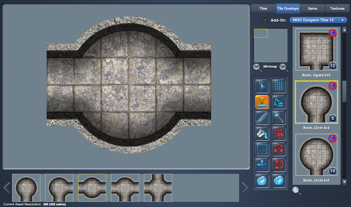Choose the paint bucket fill tool

click(262, 133)
